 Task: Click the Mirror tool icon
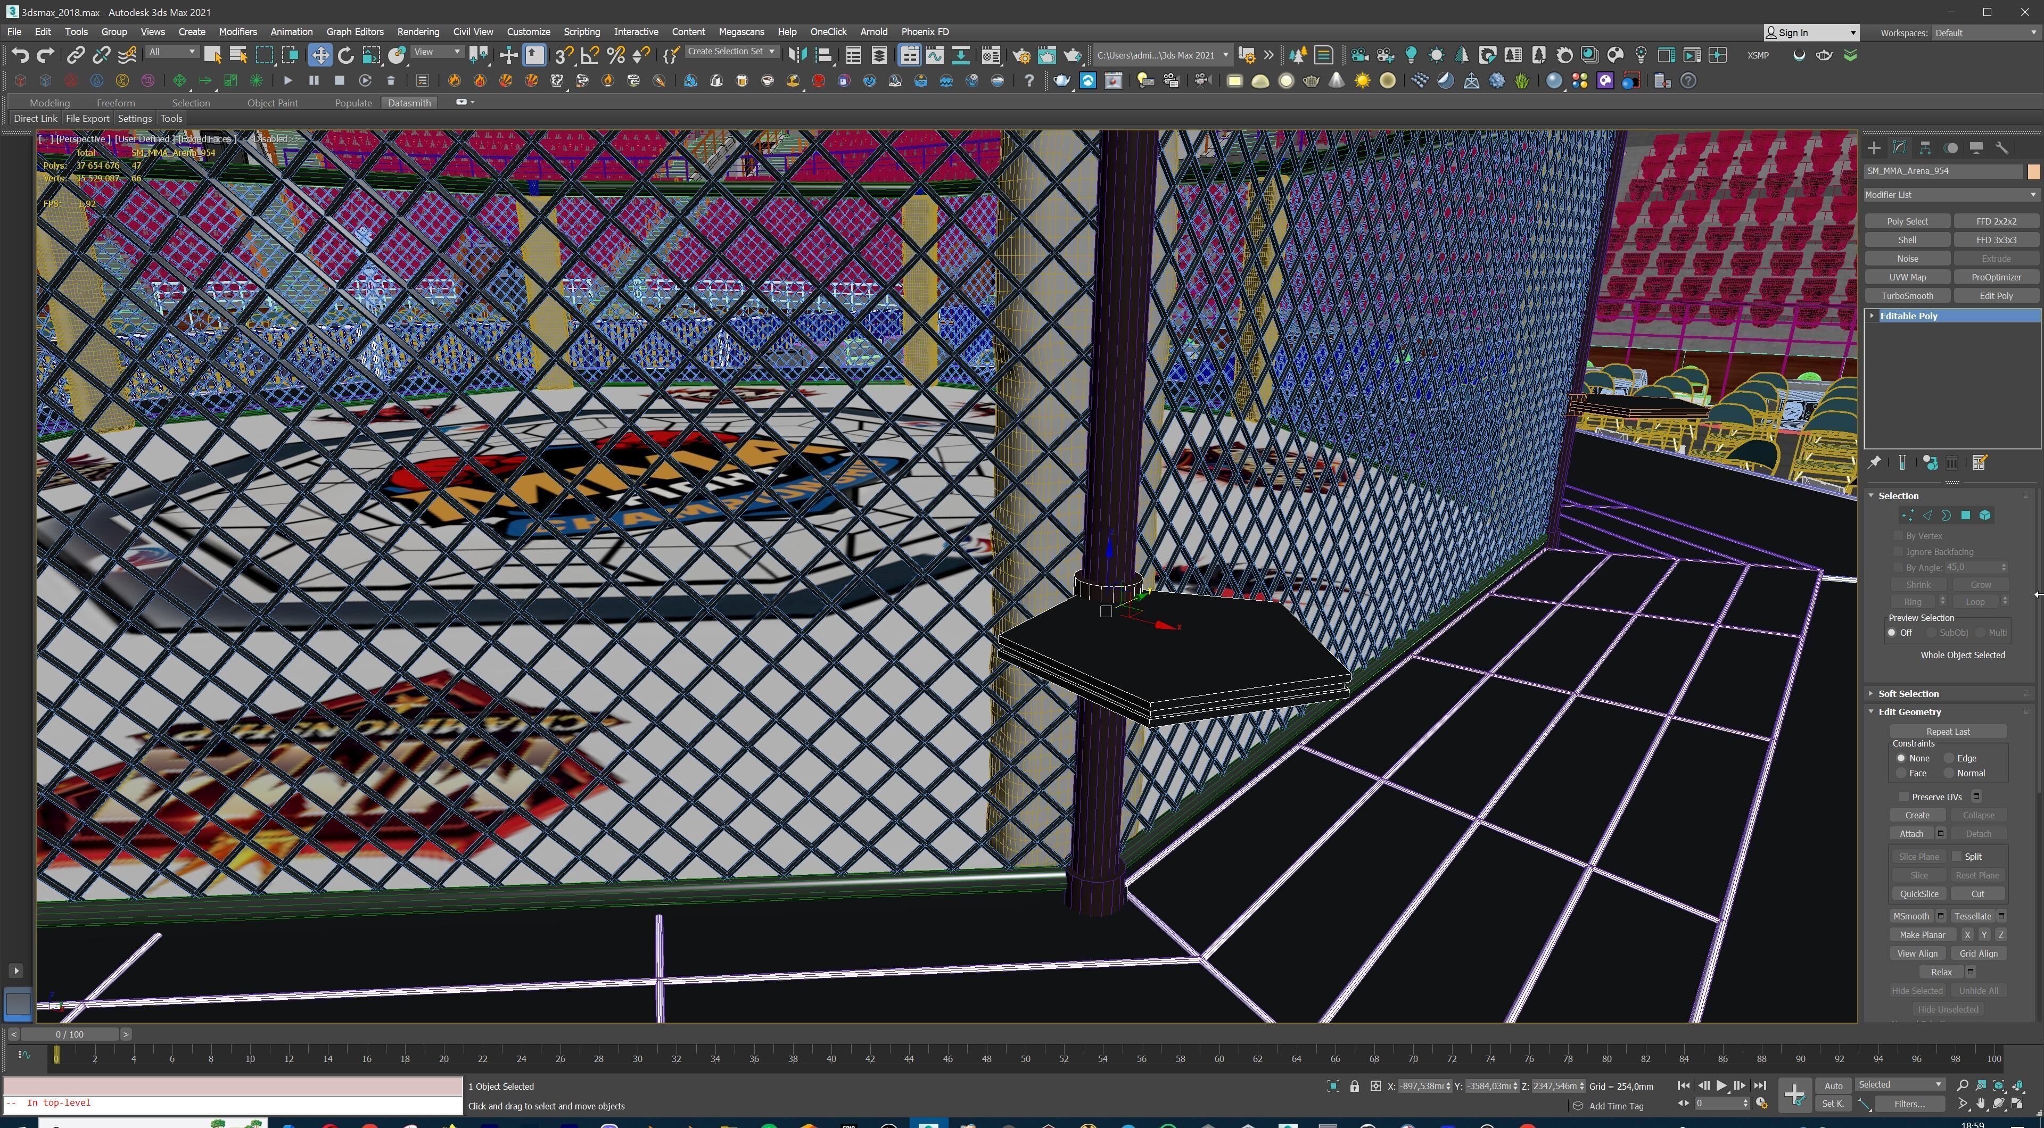[x=797, y=55]
